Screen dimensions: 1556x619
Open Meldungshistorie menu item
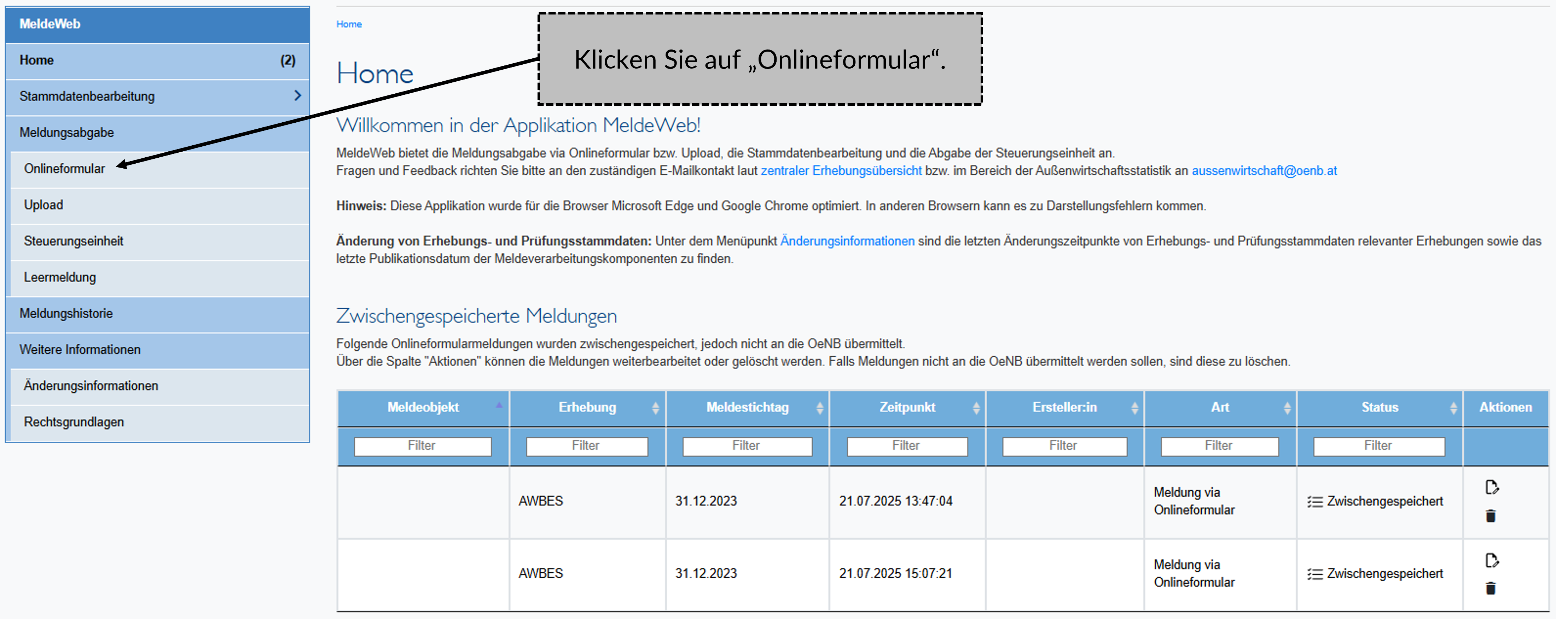[x=66, y=314]
